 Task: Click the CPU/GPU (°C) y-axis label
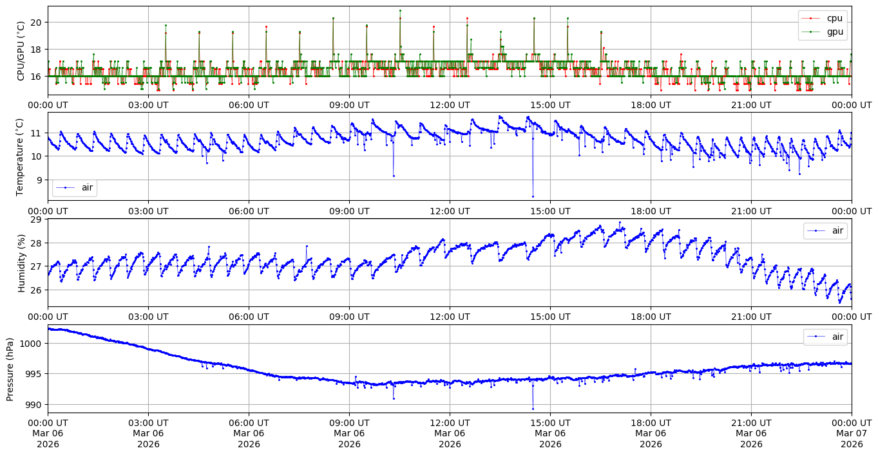click(21, 50)
